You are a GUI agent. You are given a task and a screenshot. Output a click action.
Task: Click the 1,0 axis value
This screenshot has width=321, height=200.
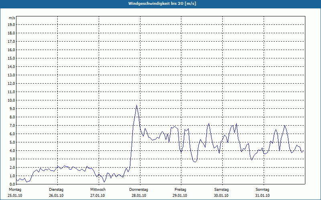[x=12, y=176]
